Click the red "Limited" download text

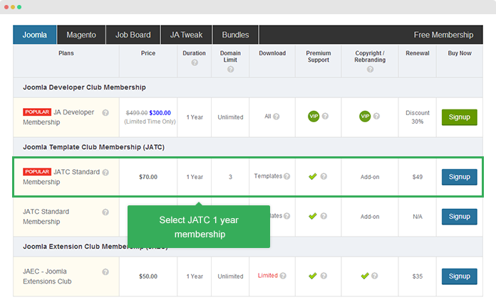268,276
